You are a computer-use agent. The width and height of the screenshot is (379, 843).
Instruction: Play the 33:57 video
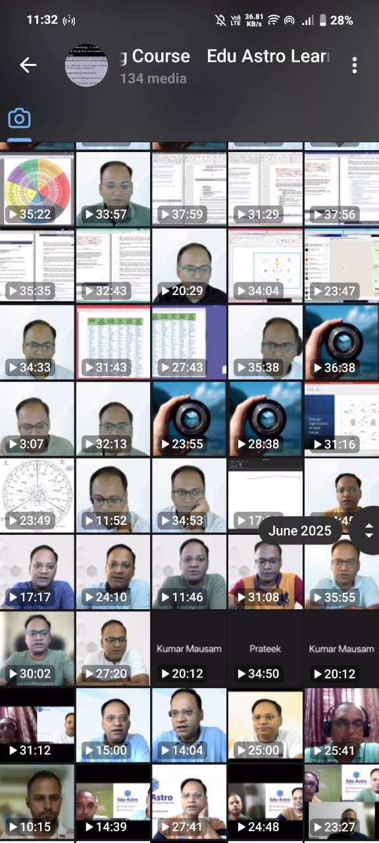[x=113, y=188]
